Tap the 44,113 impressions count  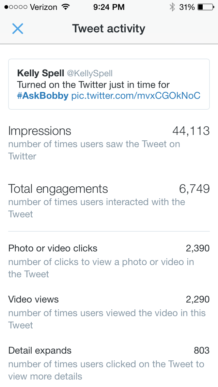click(191, 131)
